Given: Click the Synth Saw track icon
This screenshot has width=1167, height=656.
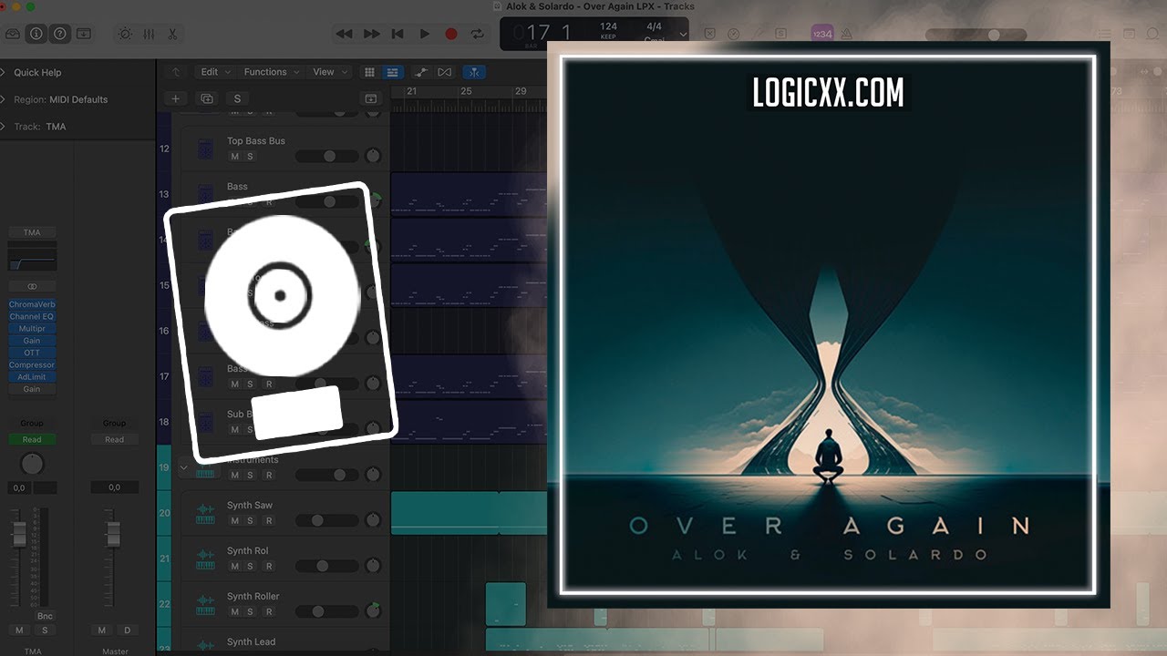Looking at the screenshot, I should pos(206,513).
